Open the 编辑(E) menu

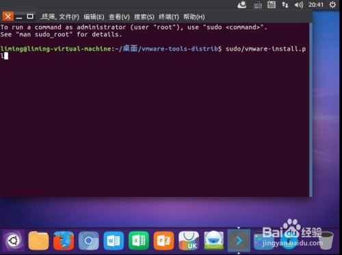pos(94,17)
